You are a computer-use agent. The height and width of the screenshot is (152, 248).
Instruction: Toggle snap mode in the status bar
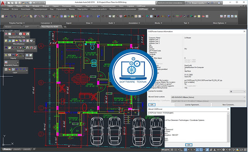tap(176, 150)
